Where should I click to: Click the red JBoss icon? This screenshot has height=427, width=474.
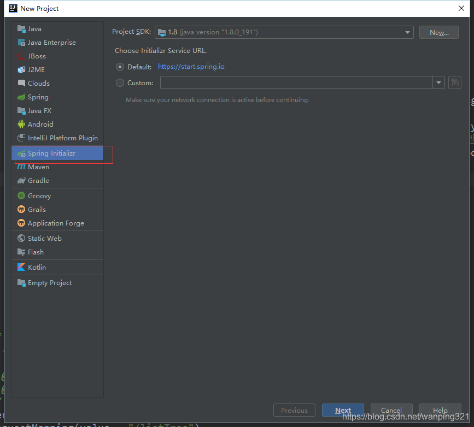click(x=21, y=56)
